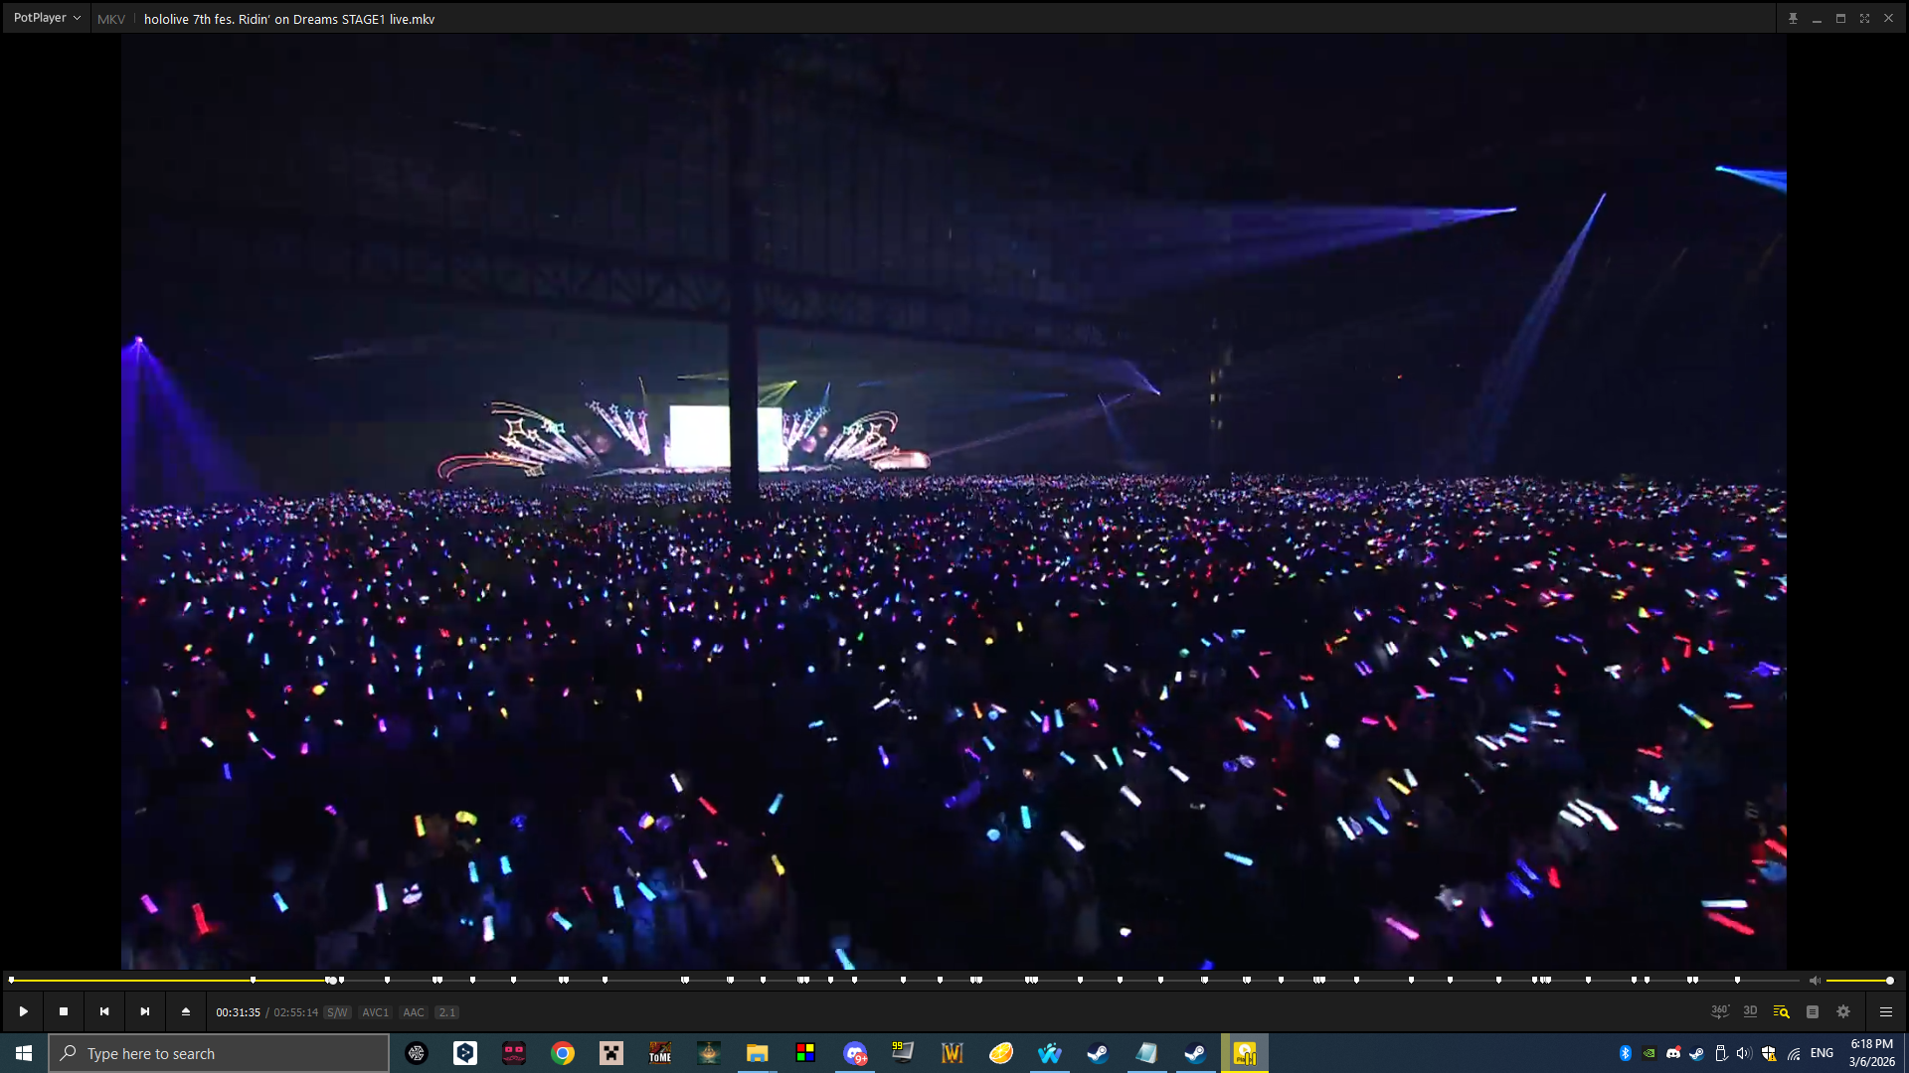Toggle 3D video mode

[1750, 1011]
